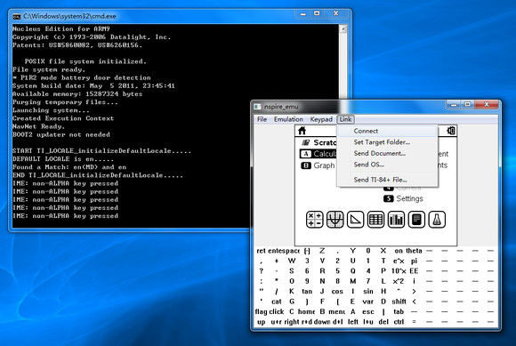This screenshot has height=346, width=516.
Task: Click the cmd.exe title bar system icon
Action: (x=16, y=16)
